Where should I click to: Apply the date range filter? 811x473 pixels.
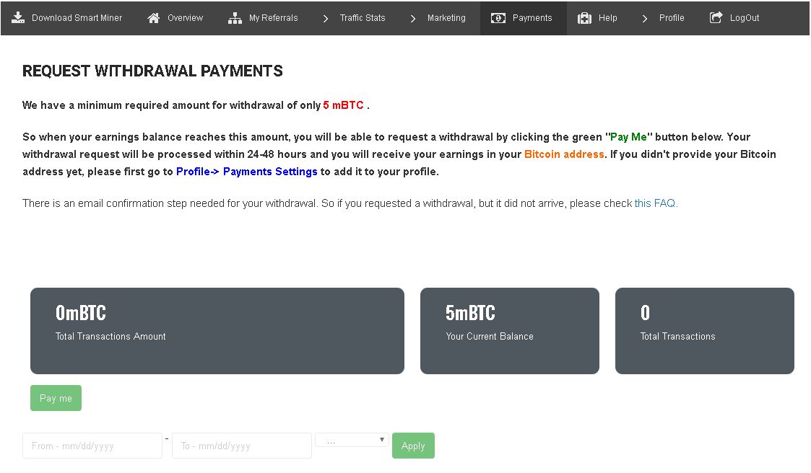coord(413,446)
